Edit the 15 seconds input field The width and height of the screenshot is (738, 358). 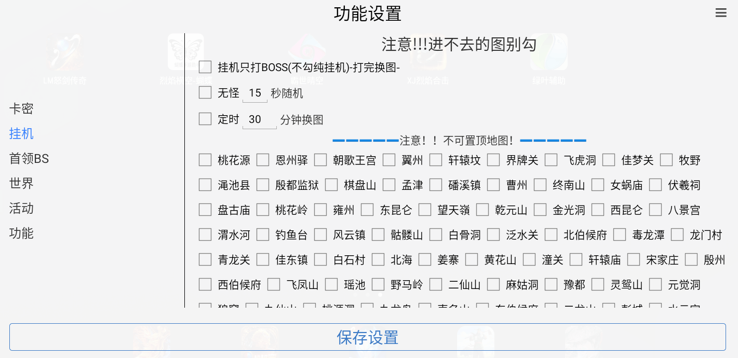pyautogui.click(x=255, y=93)
